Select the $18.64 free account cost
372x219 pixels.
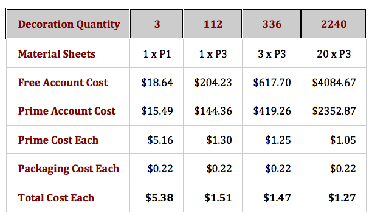[157, 83]
